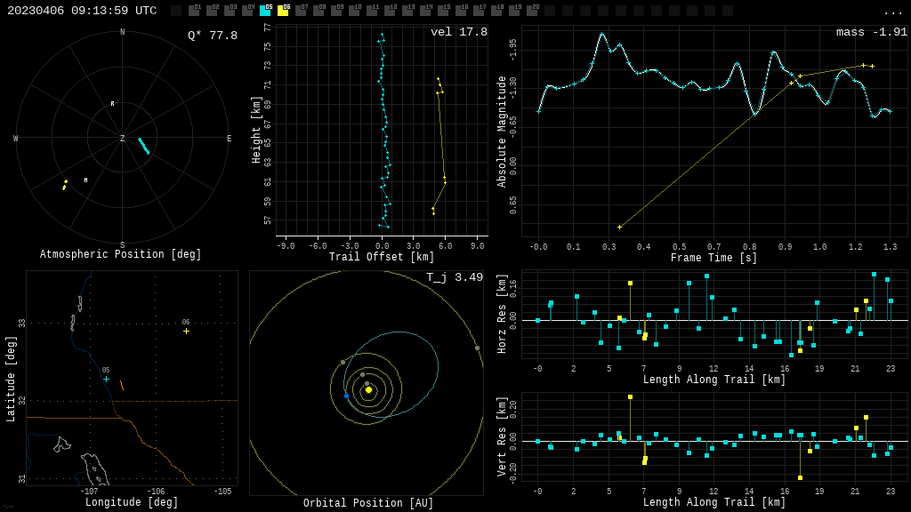Click the orange meteor track on the map
Viewport: 911px width, 512px height.
[x=122, y=386]
